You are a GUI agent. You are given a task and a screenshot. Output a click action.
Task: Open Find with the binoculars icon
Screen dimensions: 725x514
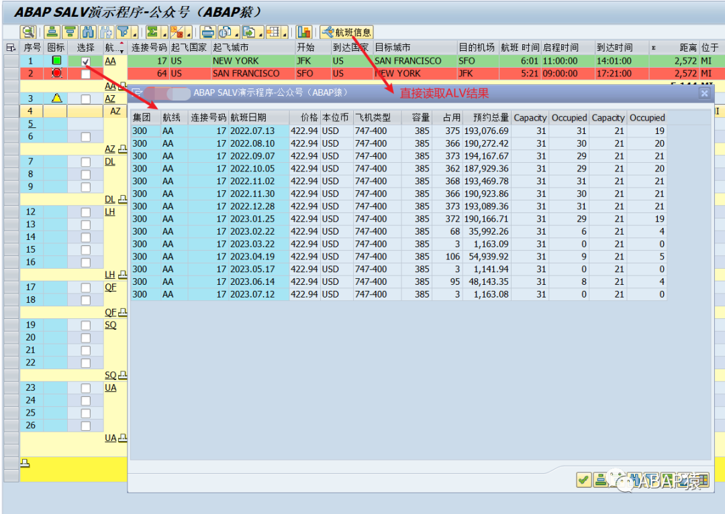pos(88,32)
